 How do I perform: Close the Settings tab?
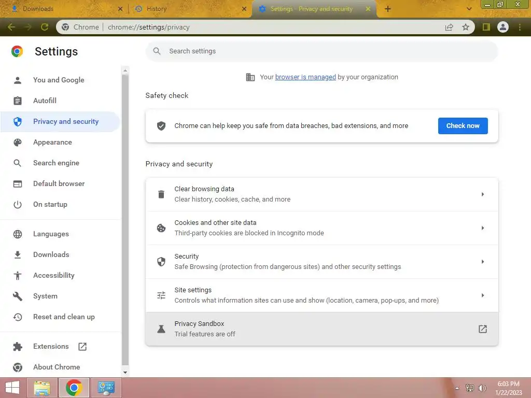pyautogui.click(x=368, y=9)
